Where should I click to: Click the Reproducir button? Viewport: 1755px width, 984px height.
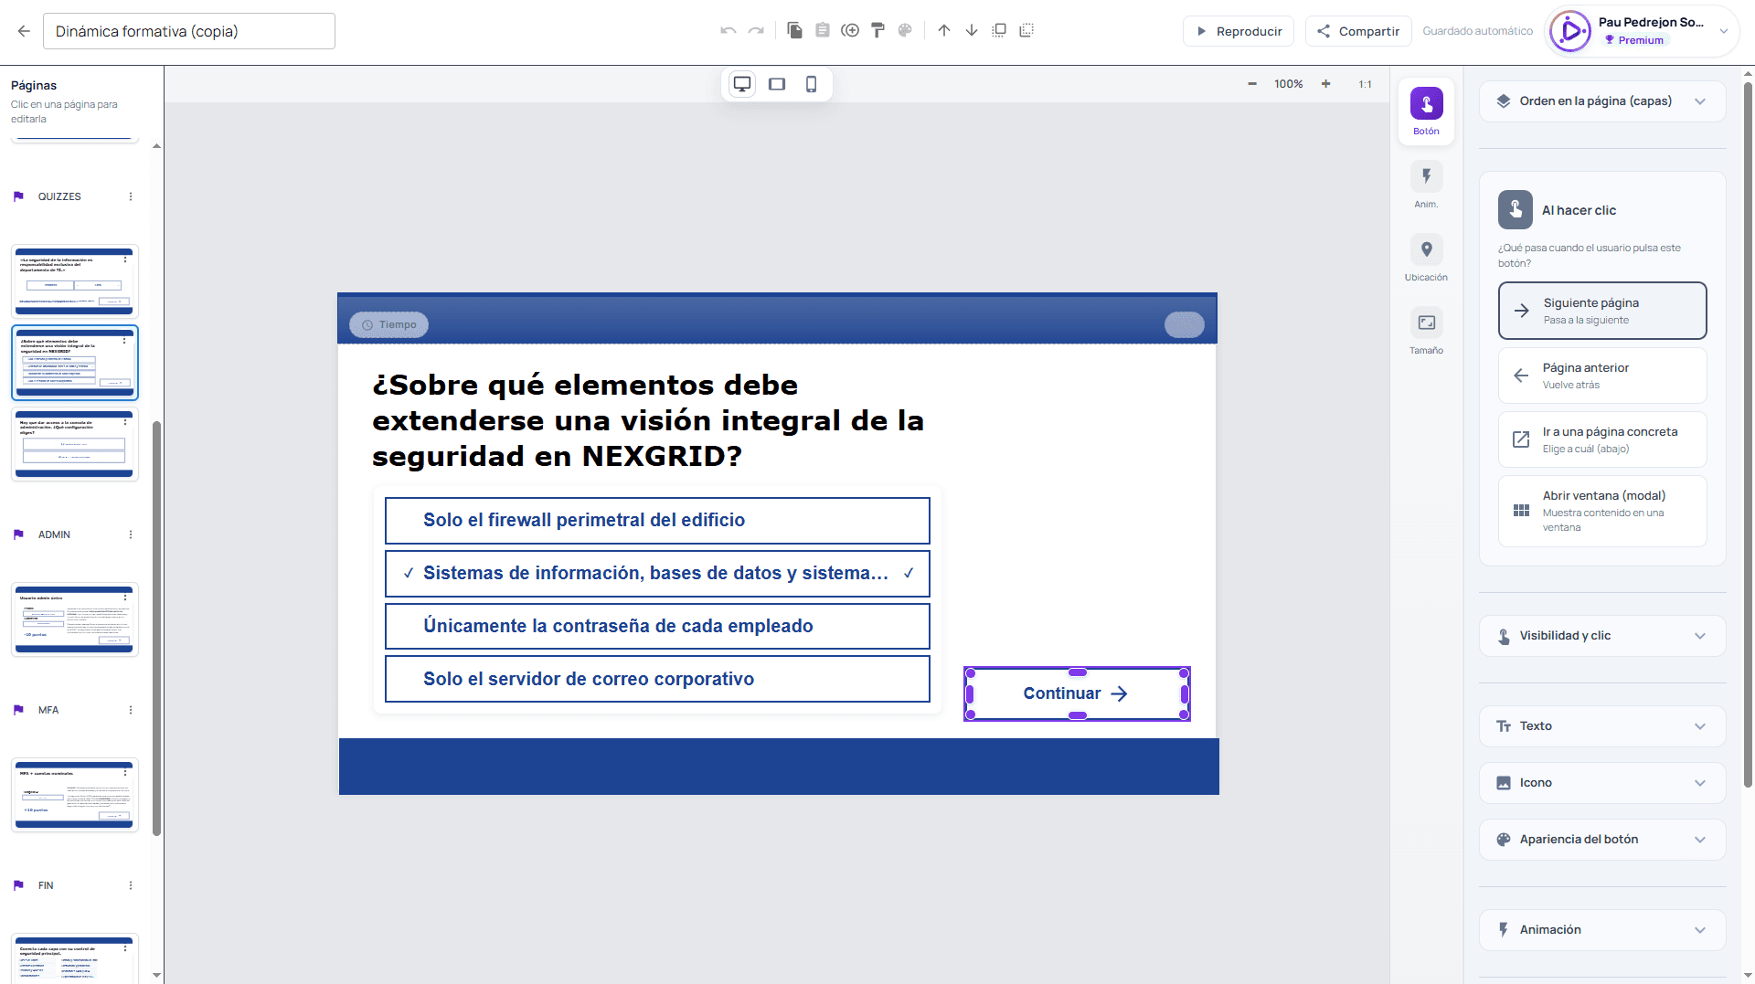(x=1239, y=31)
